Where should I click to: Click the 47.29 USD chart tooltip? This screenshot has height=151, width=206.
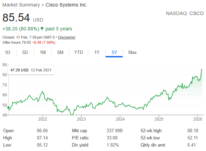(x=31, y=70)
